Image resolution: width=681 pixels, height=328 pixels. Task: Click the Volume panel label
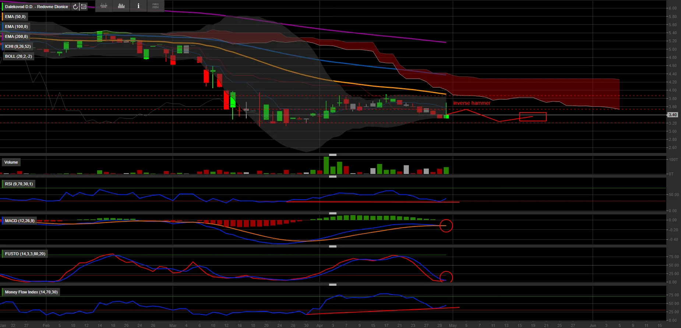click(11, 162)
